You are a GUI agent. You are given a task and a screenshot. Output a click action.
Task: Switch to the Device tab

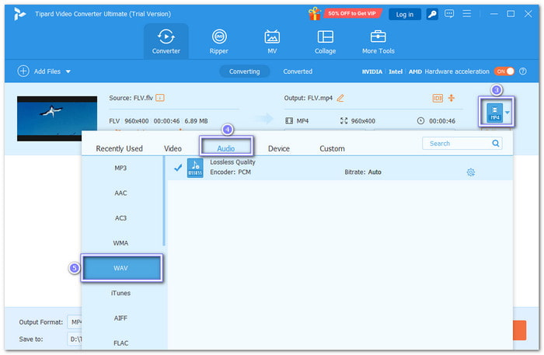278,148
